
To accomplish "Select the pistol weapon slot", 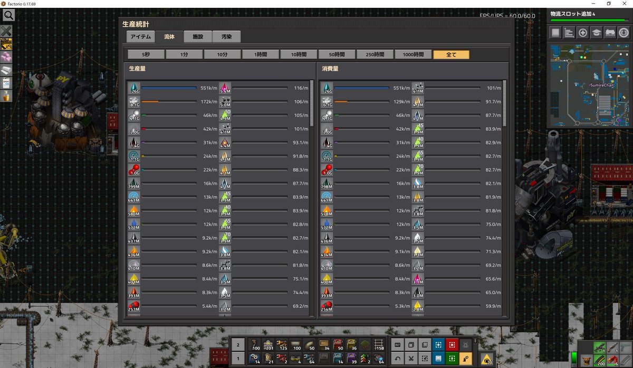I will (x=625, y=346).
